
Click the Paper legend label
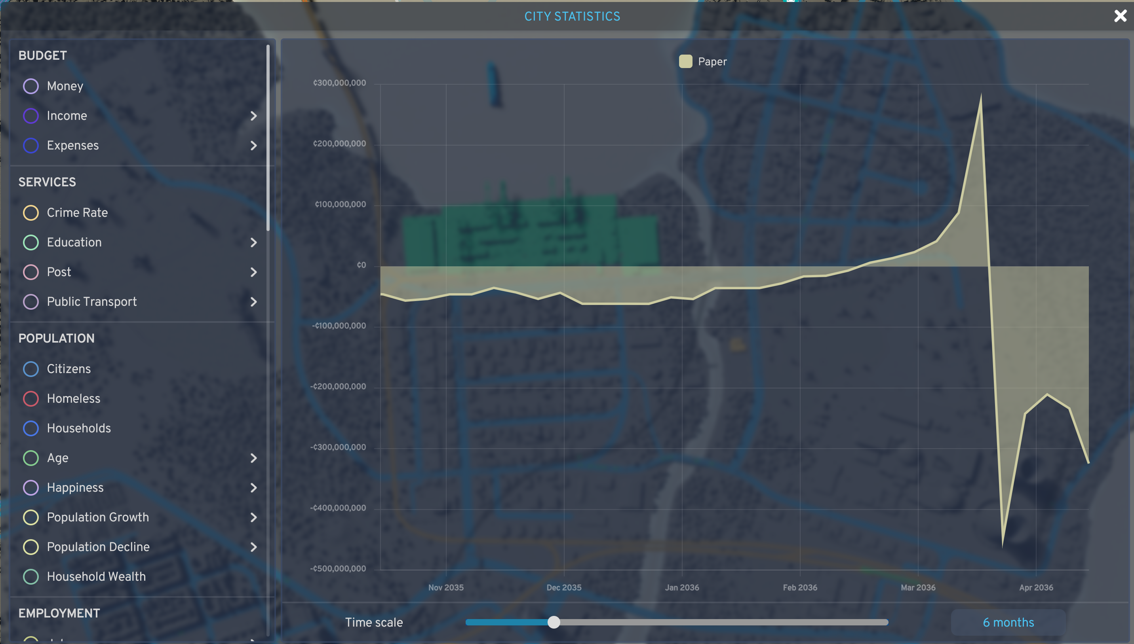tap(712, 61)
